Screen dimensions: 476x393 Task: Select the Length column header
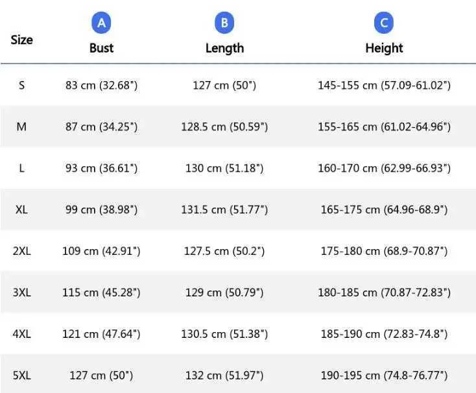[224, 48]
